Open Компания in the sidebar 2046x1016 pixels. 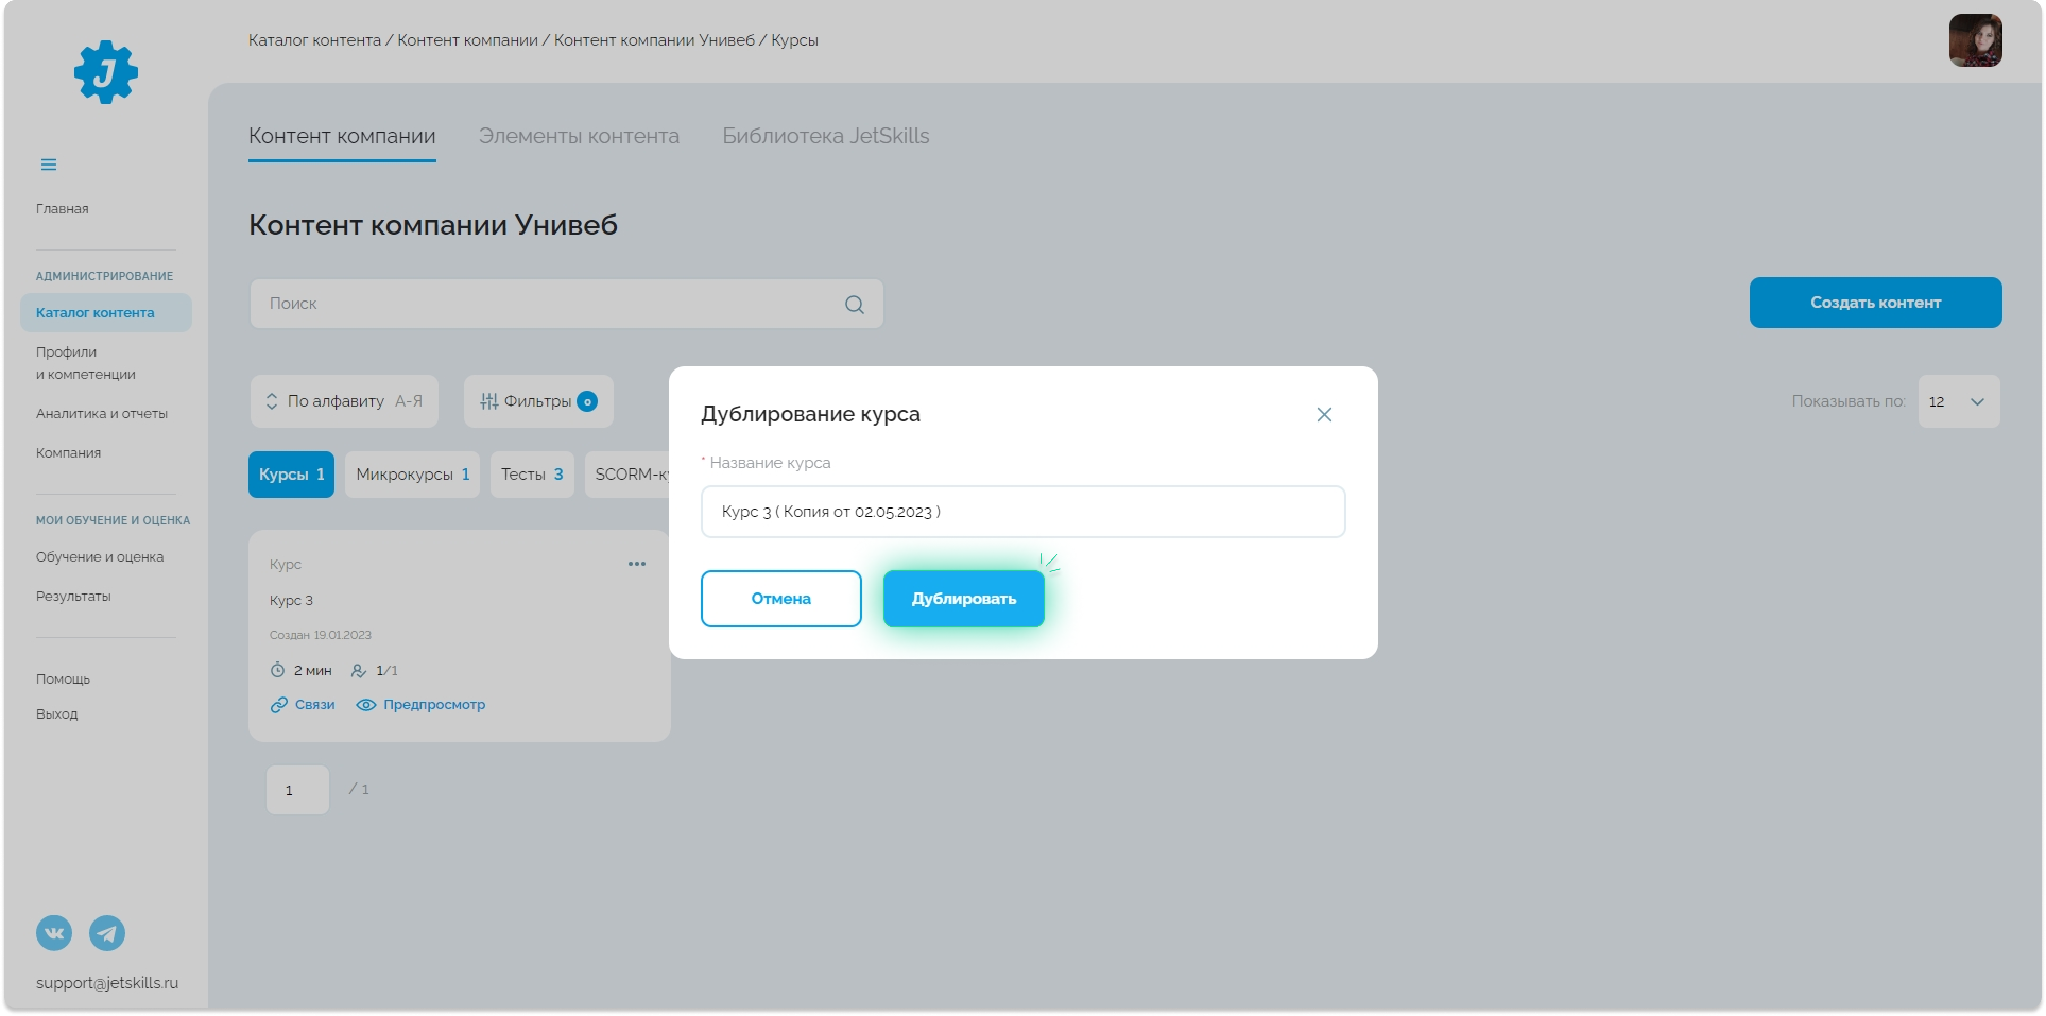(x=68, y=453)
